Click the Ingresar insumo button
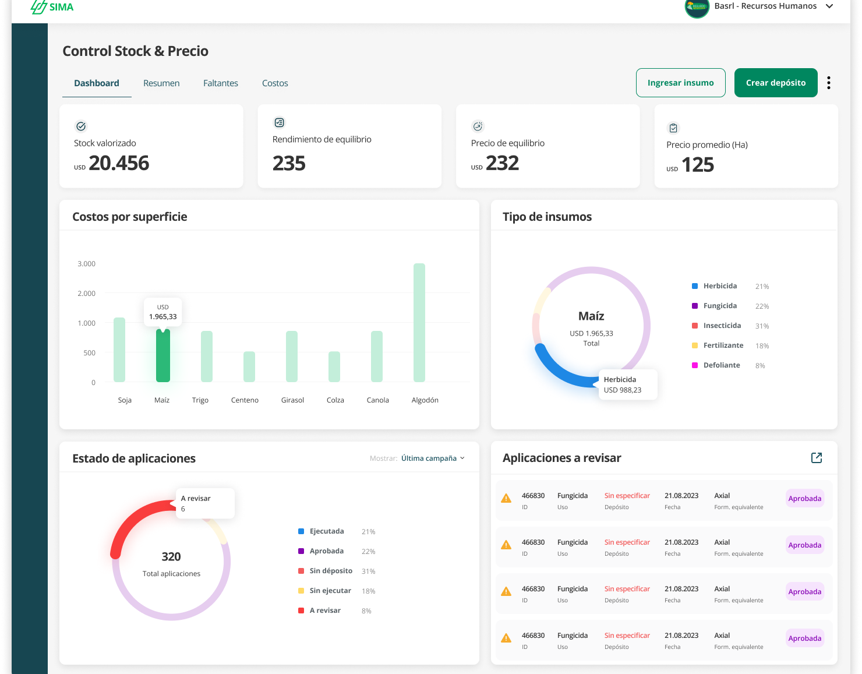 [680, 83]
